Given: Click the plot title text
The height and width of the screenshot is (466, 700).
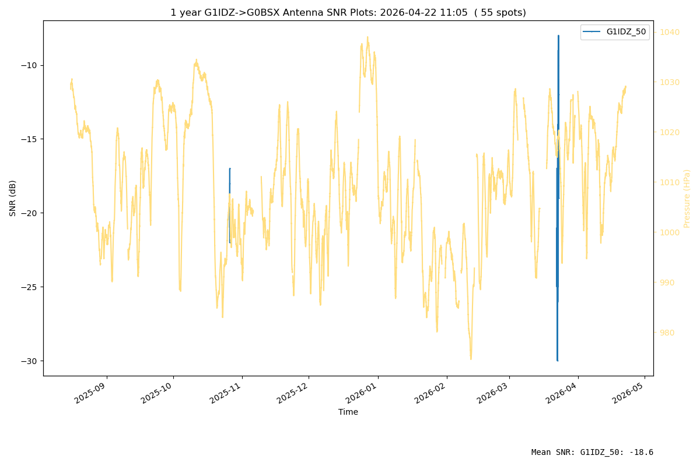Looking at the screenshot, I should click(x=348, y=12).
